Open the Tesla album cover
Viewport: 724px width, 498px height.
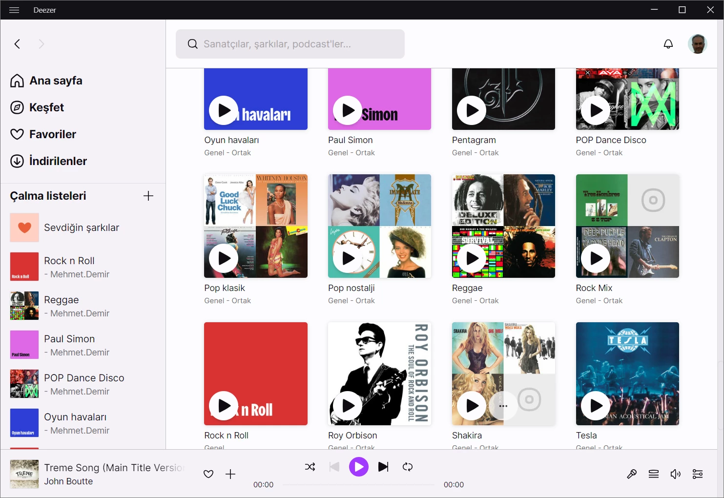point(627,373)
